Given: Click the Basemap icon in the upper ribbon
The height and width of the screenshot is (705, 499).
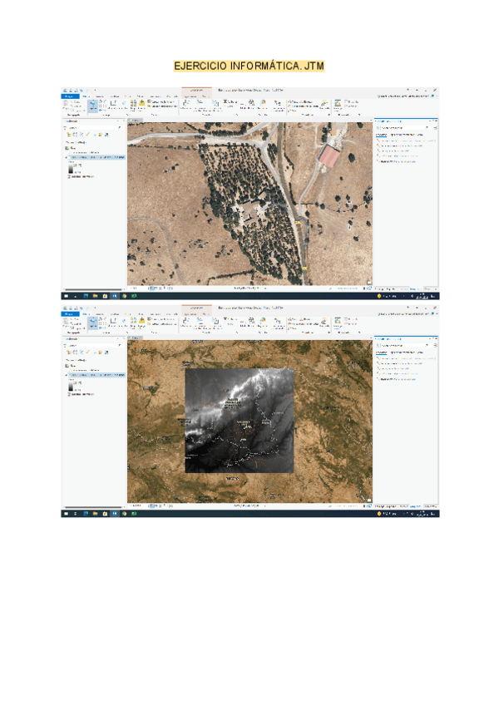Looking at the screenshot, I should [135, 104].
